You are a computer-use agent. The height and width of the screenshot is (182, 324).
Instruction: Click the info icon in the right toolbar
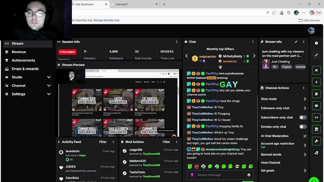[316, 43]
